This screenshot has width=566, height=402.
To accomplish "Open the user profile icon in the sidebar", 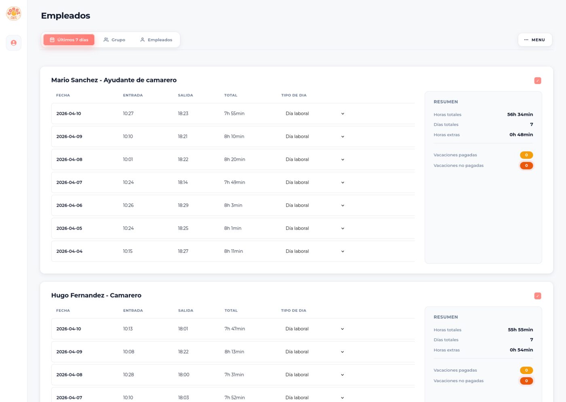I will click(14, 42).
